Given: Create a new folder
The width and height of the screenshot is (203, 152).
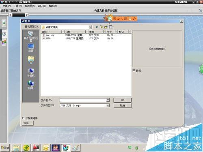Looking at the screenshot, I should (x=106, y=27).
